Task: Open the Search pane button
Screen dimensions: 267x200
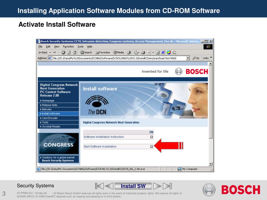Action: [86, 53]
